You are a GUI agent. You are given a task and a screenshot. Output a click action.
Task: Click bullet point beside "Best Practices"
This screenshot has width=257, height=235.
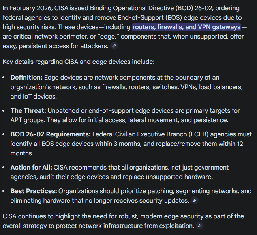click(x=4, y=191)
